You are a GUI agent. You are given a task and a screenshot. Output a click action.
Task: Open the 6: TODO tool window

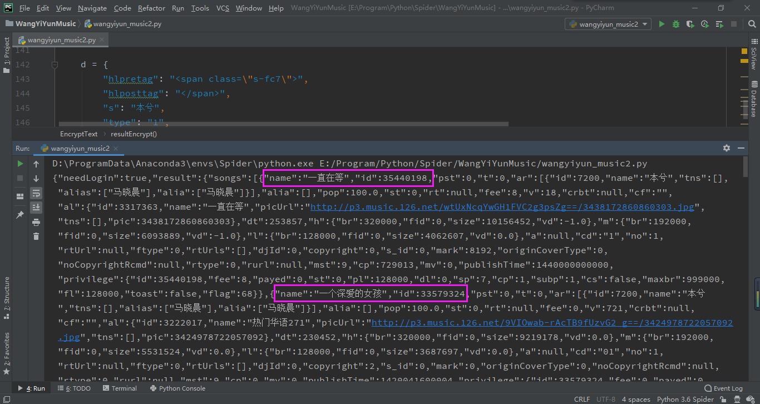pyautogui.click(x=73, y=388)
